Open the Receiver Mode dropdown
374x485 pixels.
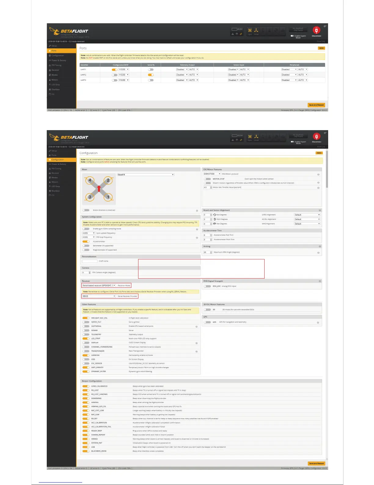pos(99,285)
